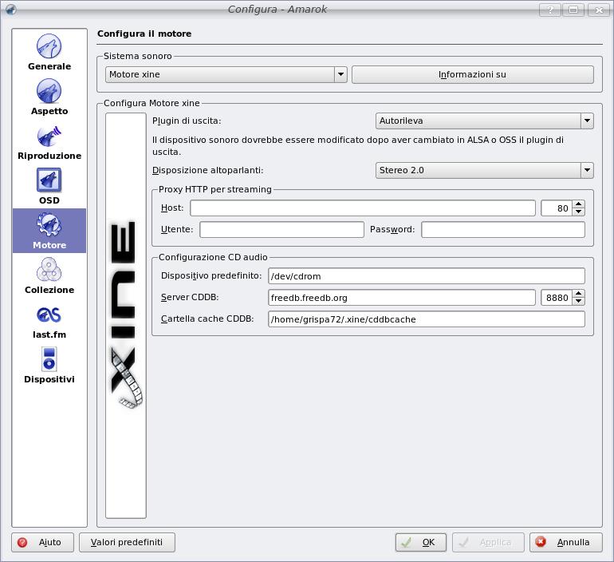Viewport: 614px width, 562px height.
Task: Expand the Disposizione altoparlanti Stereo 2.0 dropdown
Action: click(587, 170)
